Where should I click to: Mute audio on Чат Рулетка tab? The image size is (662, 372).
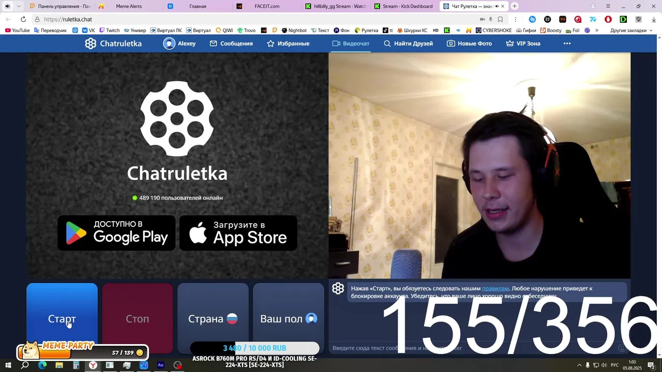pyautogui.click(x=496, y=6)
